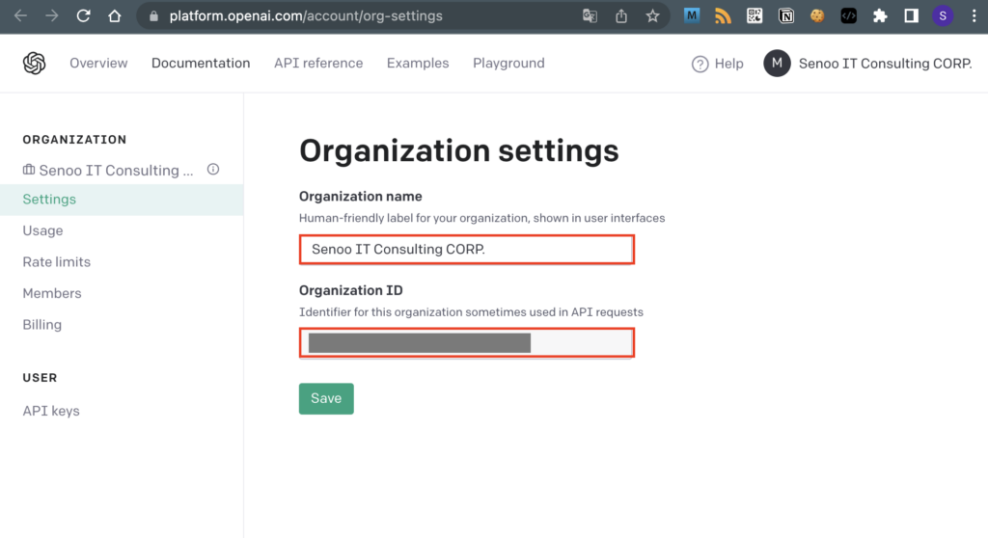
Task: Toggle the browser side panel icon
Action: [911, 15]
